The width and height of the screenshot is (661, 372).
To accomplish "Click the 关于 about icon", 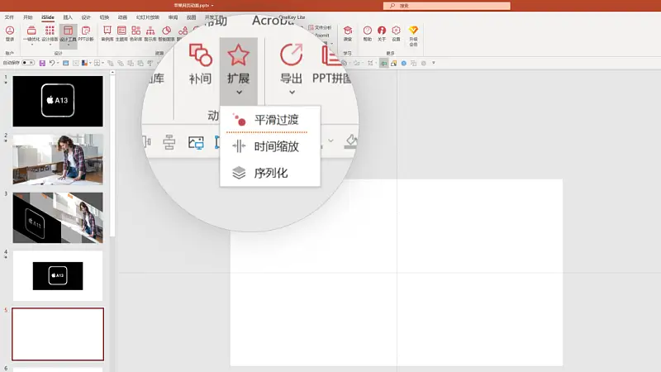I will tap(382, 33).
